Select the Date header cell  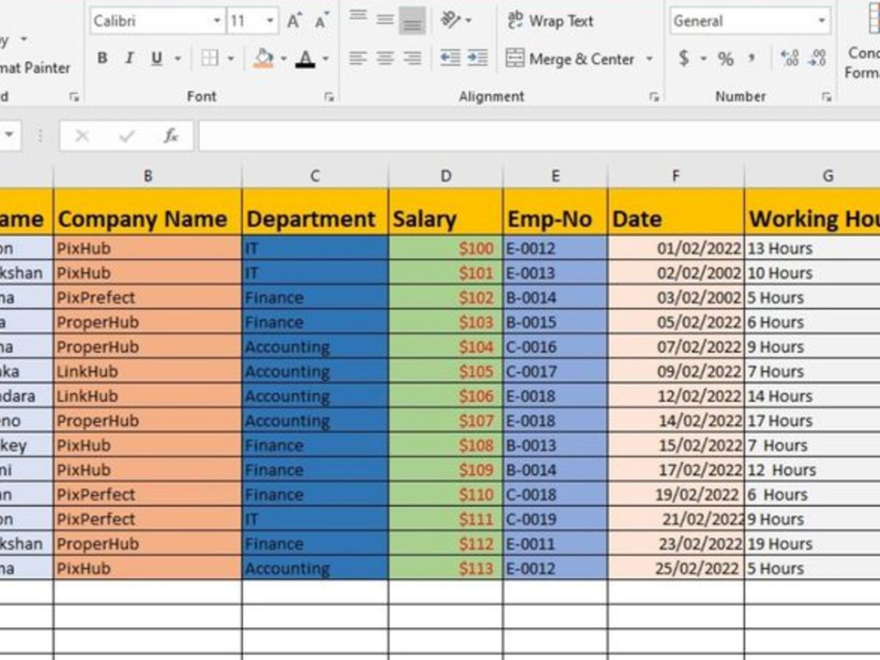tap(676, 212)
